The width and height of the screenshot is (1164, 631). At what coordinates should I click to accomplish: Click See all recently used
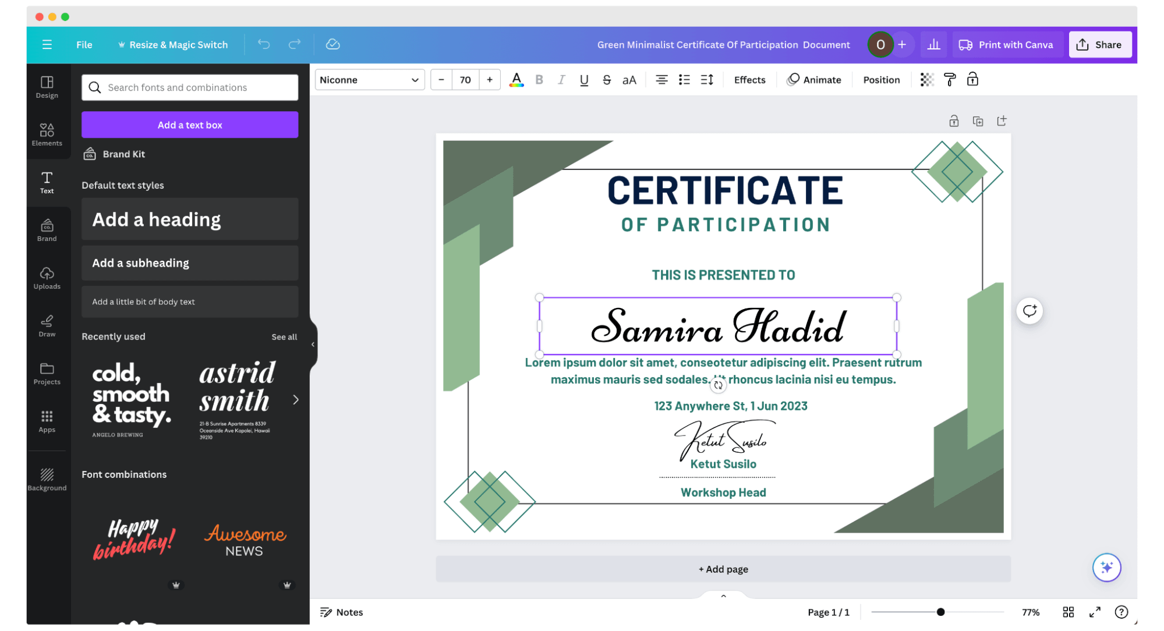[x=284, y=336]
